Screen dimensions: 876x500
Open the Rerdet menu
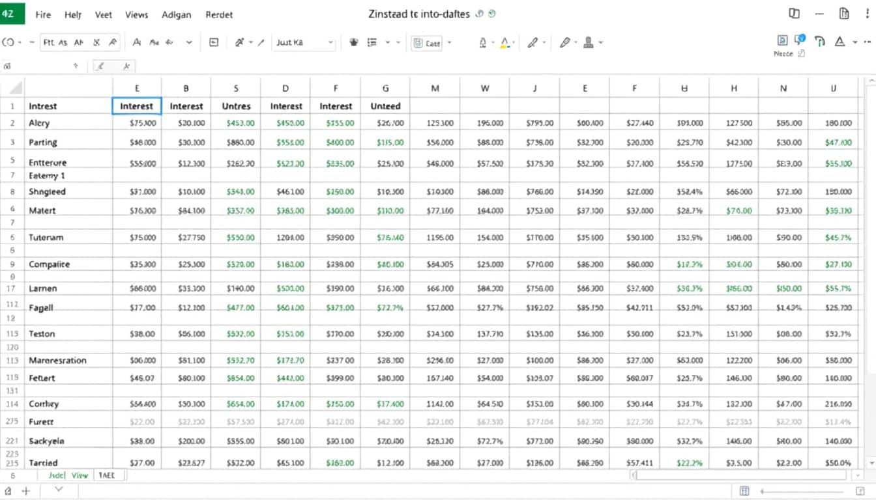click(219, 14)
